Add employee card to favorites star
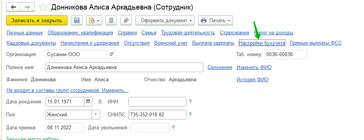 point(43,7)
